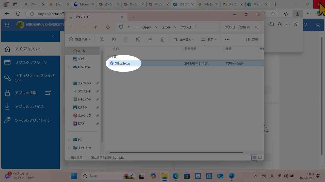This screenshot has height=182, width=325.
Task: Open the Share icon in the toolbar
Action: click(x=150, y=39)
